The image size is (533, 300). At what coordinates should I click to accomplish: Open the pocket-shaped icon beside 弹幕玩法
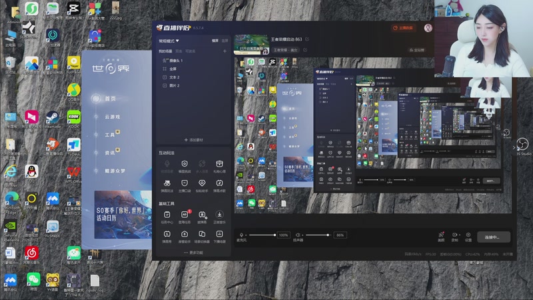point(185,183)
